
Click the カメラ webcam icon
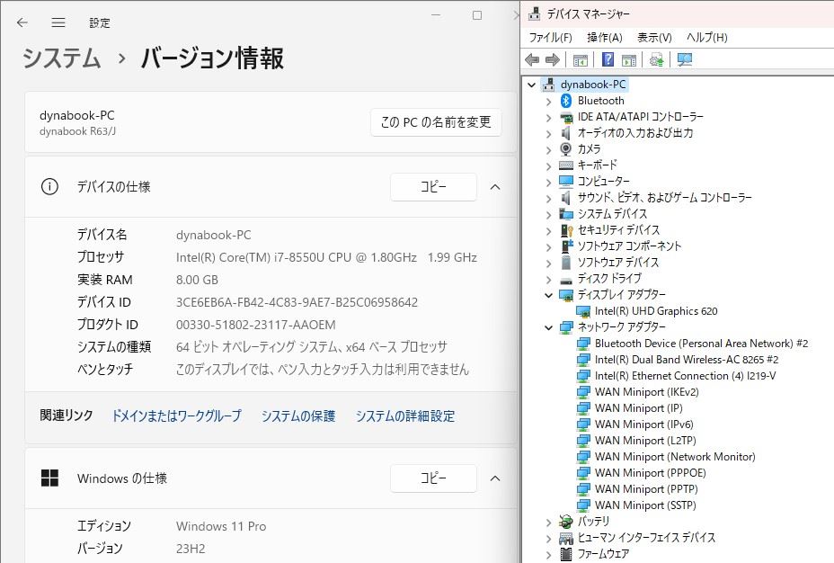point(566,149)
